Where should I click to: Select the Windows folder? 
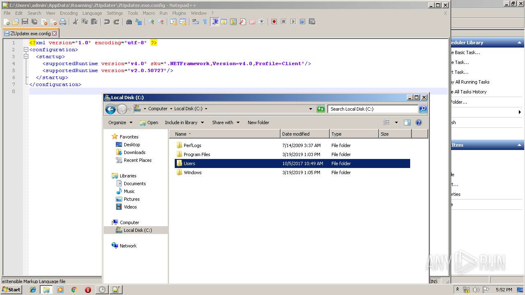tap(193, 172)
